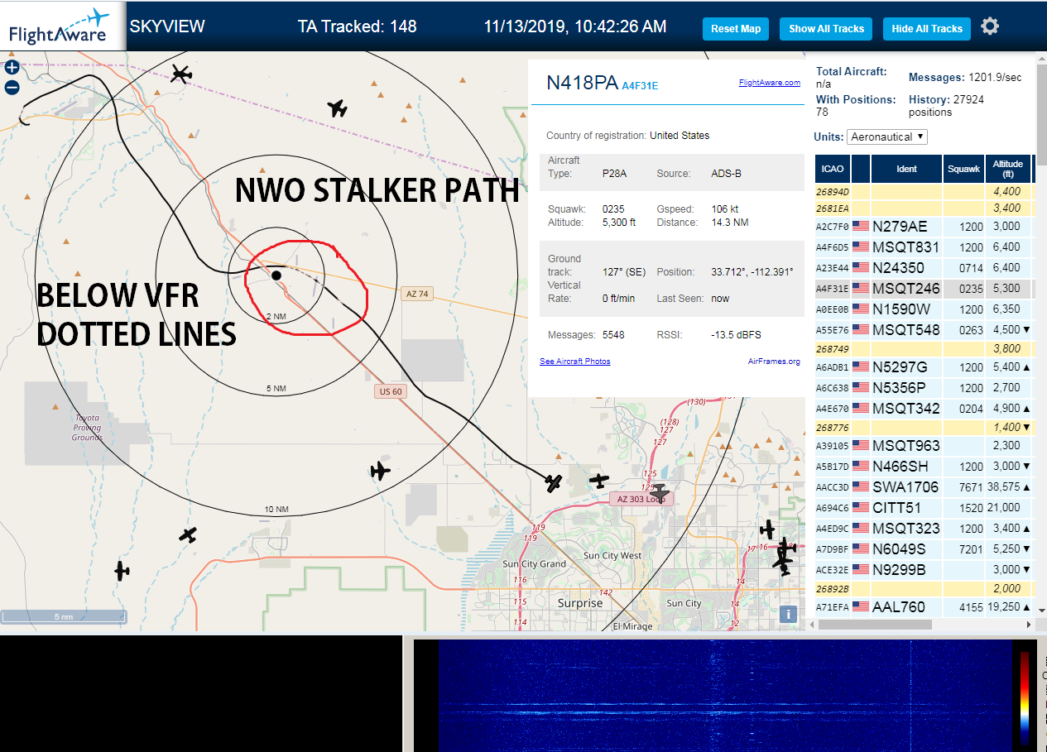Image resolution: width=1047 pixels, height=752 pixels.
Task: Click US flag in SWA1706 row
Action: 861,487
